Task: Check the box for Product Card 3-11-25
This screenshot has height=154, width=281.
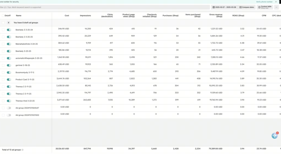Action: point(3,80)
